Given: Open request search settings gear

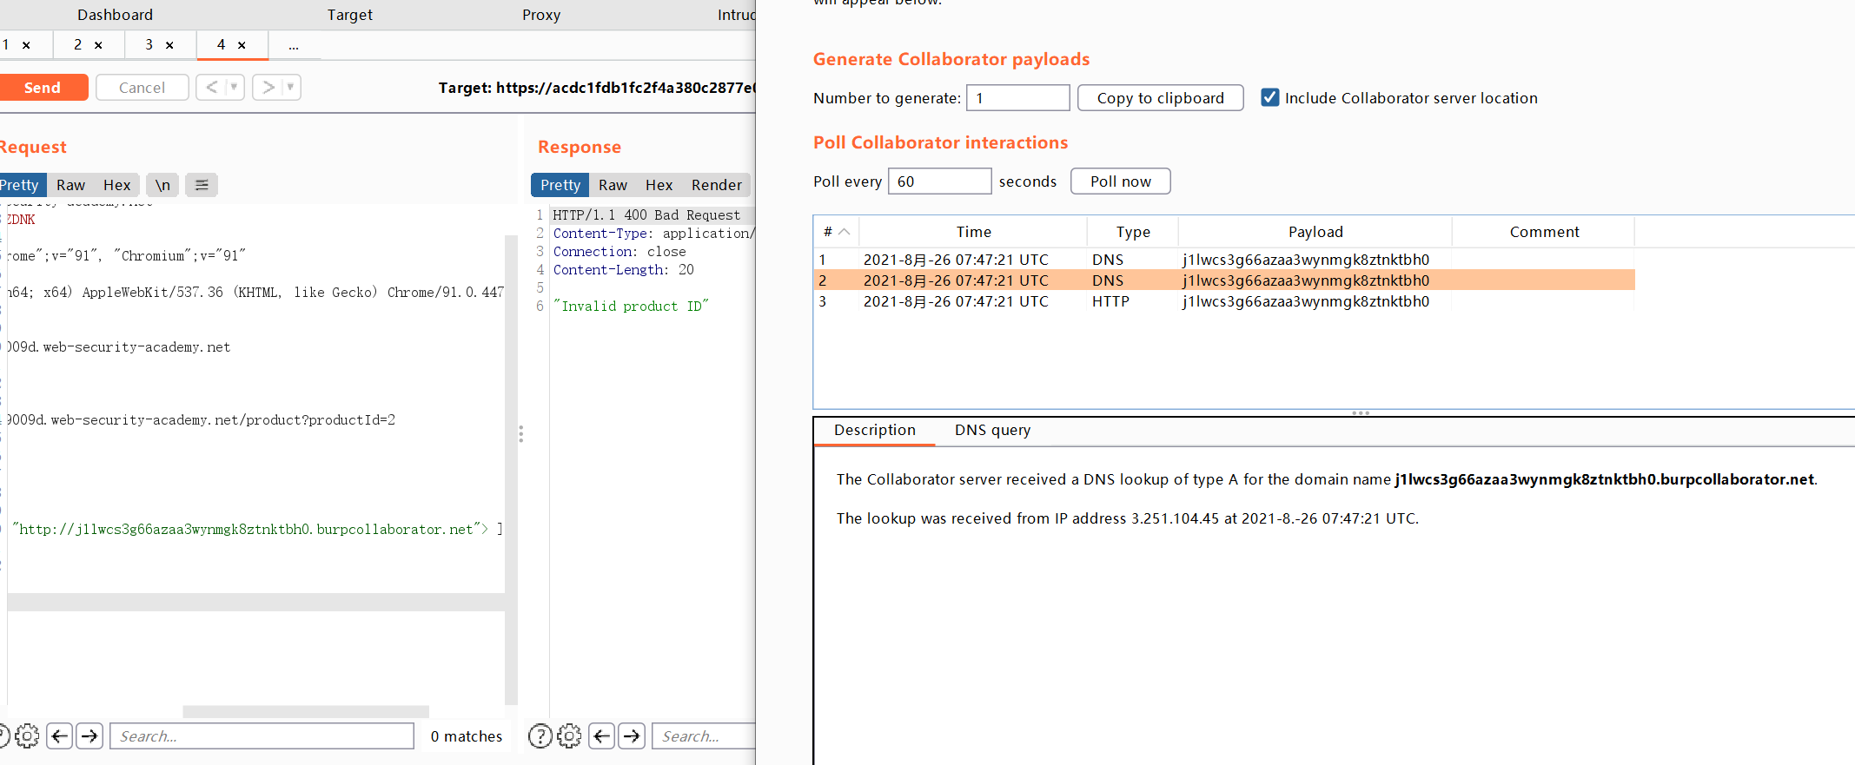Looking at the screenshot, I should pos(27,736).
